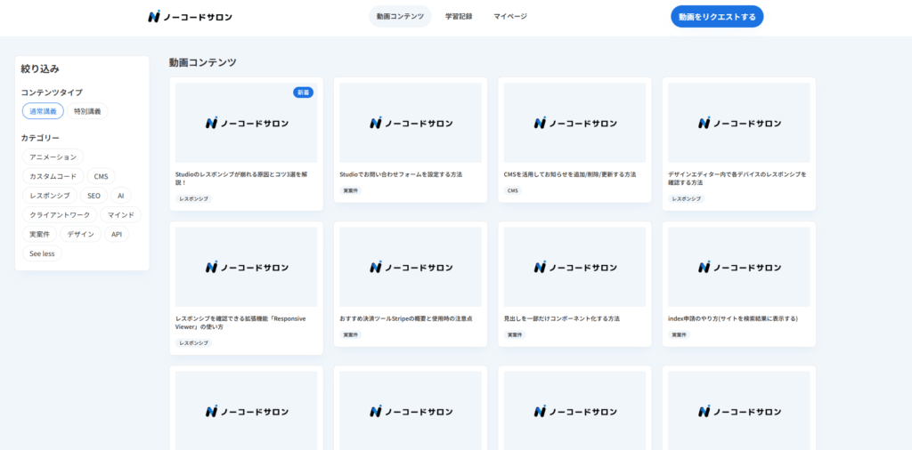The height and width of the screenshot is (450, 912).
Task: Enable the AI category filter
Action: 121,196
